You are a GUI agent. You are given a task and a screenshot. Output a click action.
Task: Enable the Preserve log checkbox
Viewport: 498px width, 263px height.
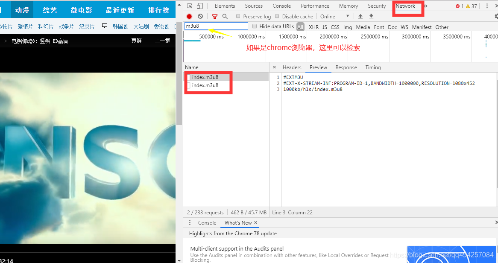(238, 16)
